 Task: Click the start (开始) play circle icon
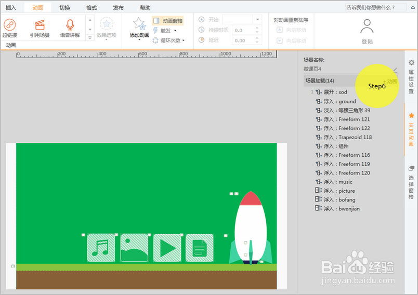tap(202, 19)
